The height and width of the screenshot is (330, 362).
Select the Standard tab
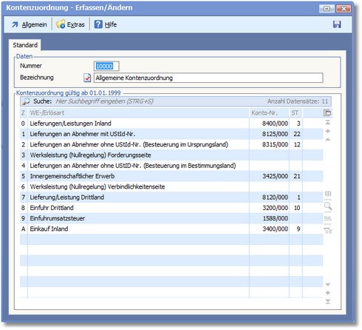click(x=25, y=45)
